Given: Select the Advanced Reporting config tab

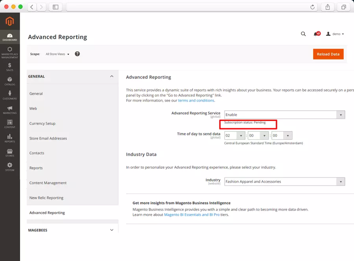Looking at the screenshot, I should click(x=47, y=213).
